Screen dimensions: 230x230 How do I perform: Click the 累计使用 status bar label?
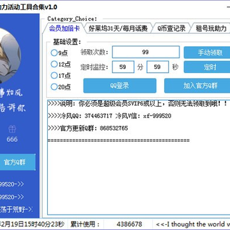coord(85,224)
